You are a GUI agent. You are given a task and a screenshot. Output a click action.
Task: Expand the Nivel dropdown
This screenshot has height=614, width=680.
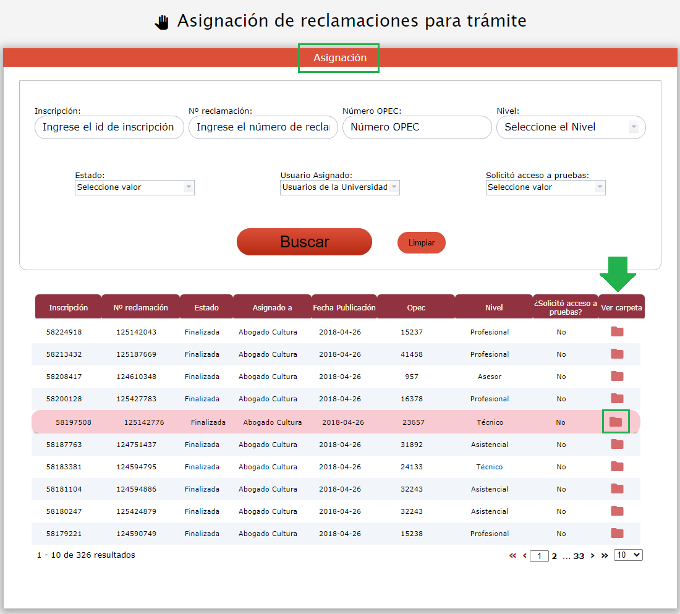tap(571, 127)
